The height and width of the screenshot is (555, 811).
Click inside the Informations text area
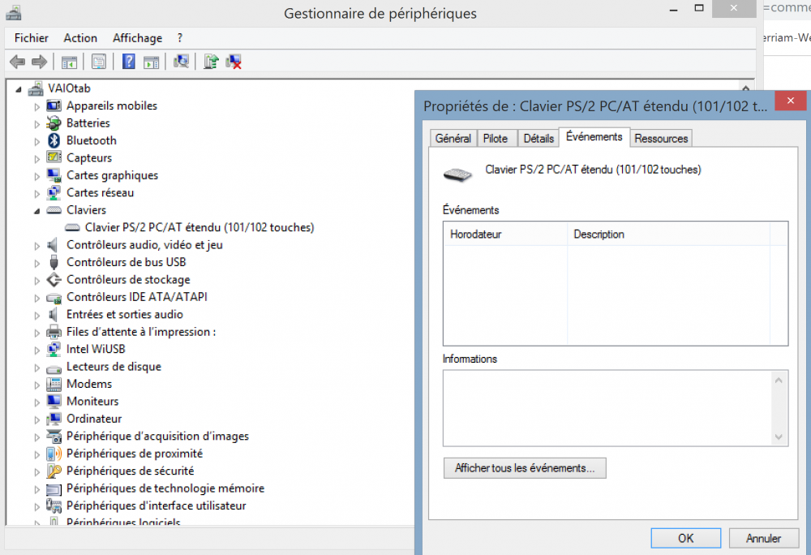click(x=607, y=408)
